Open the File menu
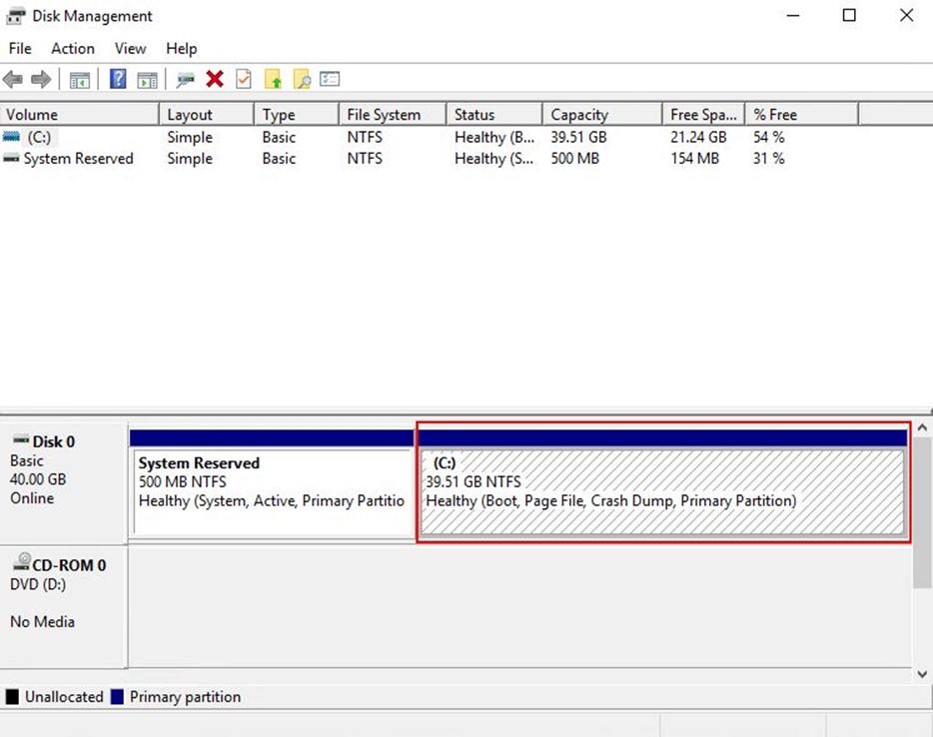Viewport: 933px width, 737px height. point(20,48)
